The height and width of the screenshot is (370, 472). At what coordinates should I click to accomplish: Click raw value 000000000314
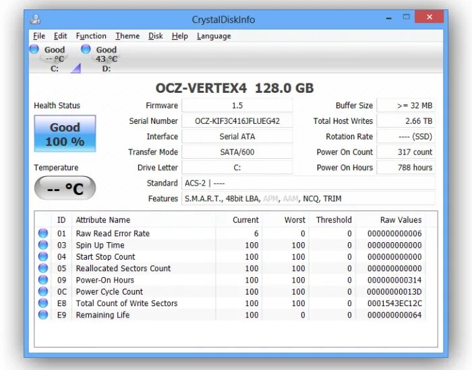394,280
